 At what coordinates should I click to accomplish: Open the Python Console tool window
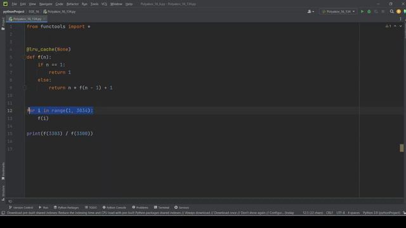(114, 208)
